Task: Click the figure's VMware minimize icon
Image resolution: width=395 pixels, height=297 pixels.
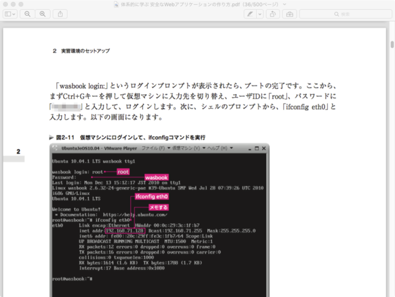Action: (250, 149)
